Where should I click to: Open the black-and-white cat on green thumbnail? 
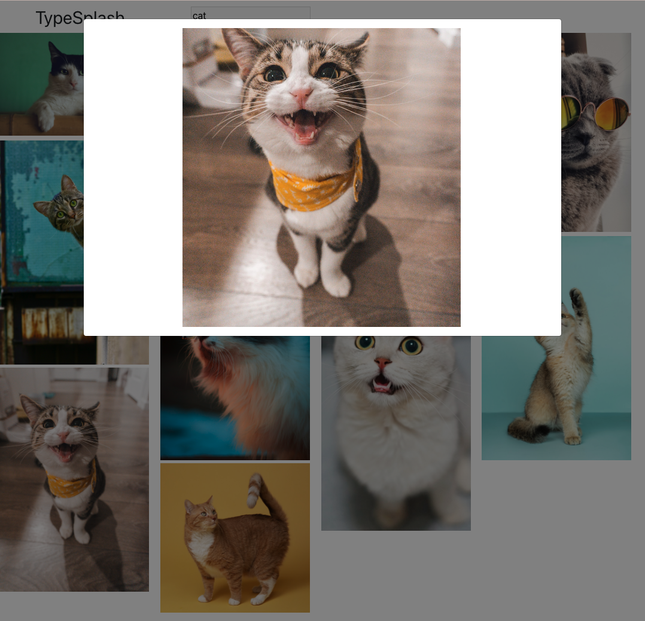click(41, 84)
